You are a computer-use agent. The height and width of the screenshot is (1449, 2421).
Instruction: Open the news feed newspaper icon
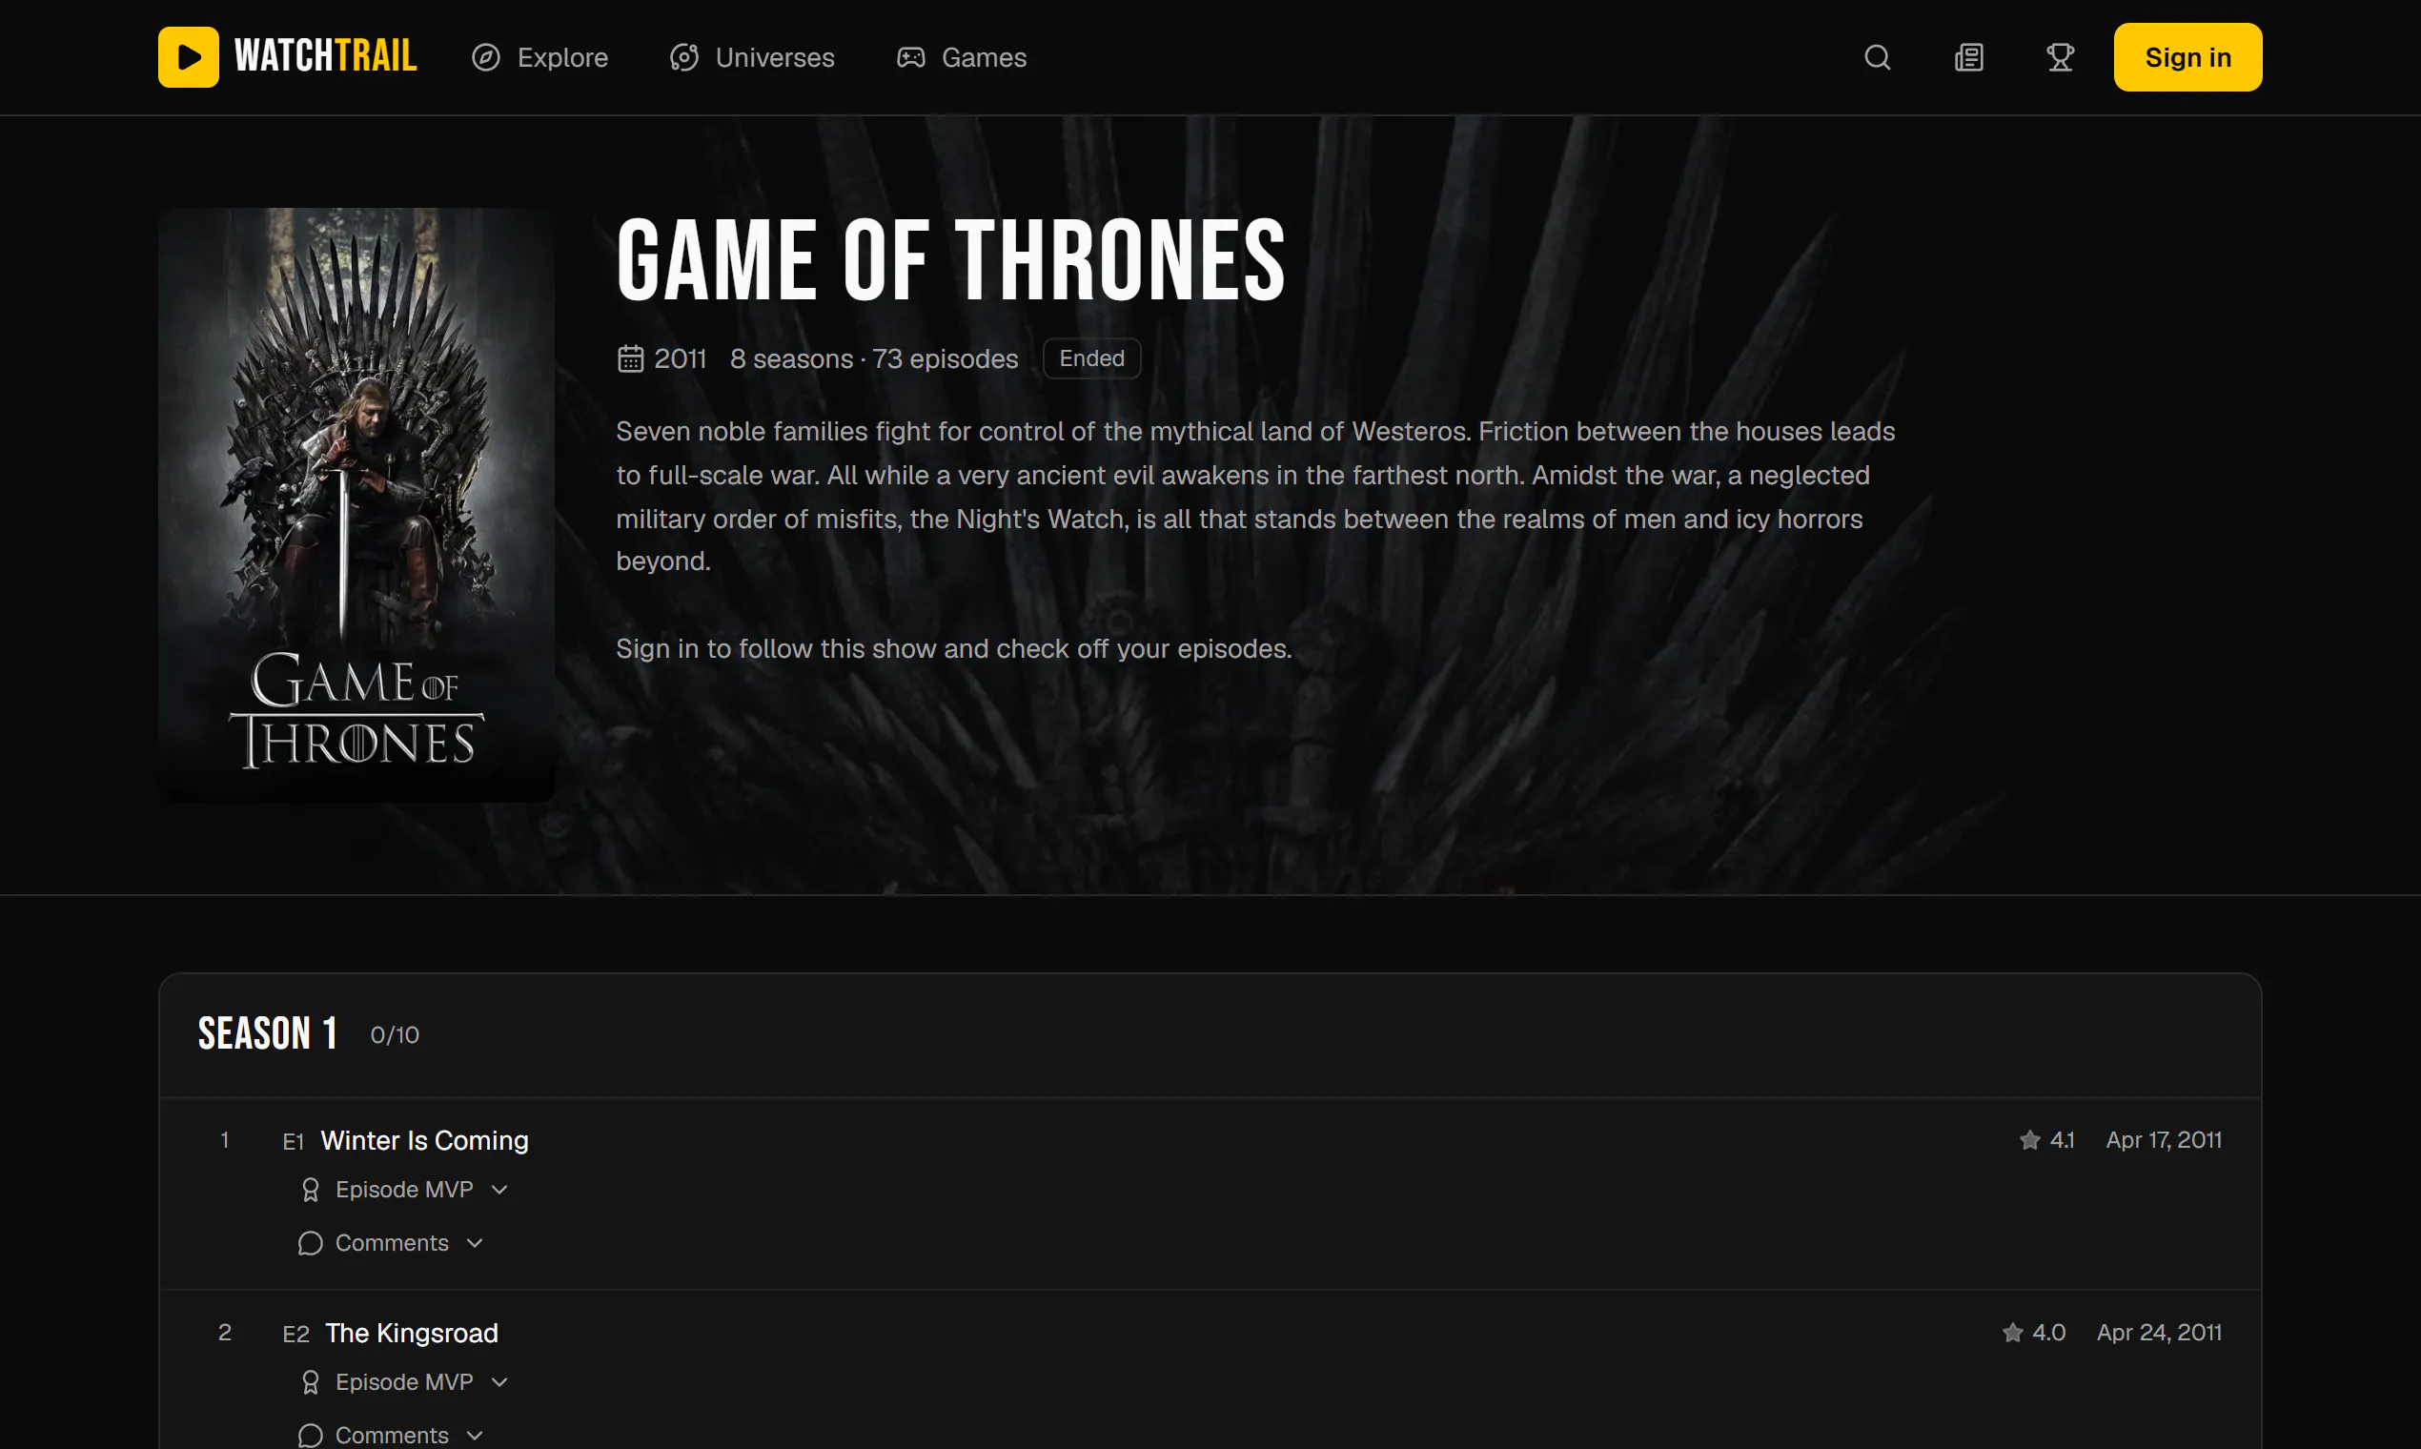[x=1968, y=57]
